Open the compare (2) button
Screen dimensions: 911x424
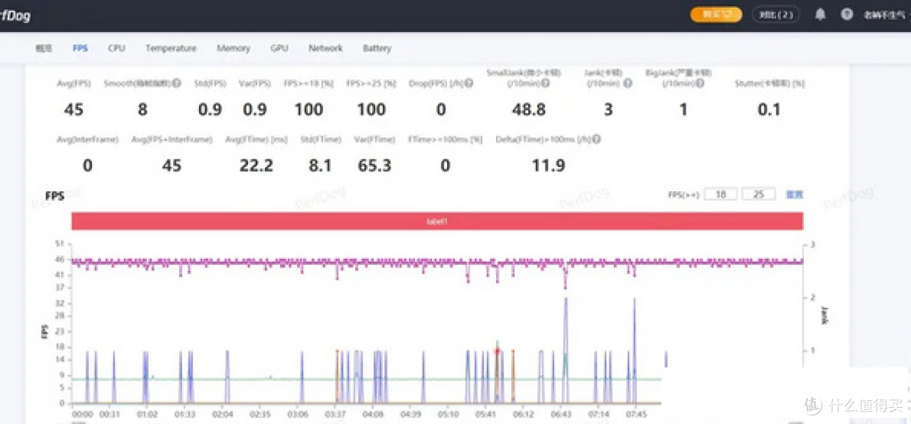[776, 14]
